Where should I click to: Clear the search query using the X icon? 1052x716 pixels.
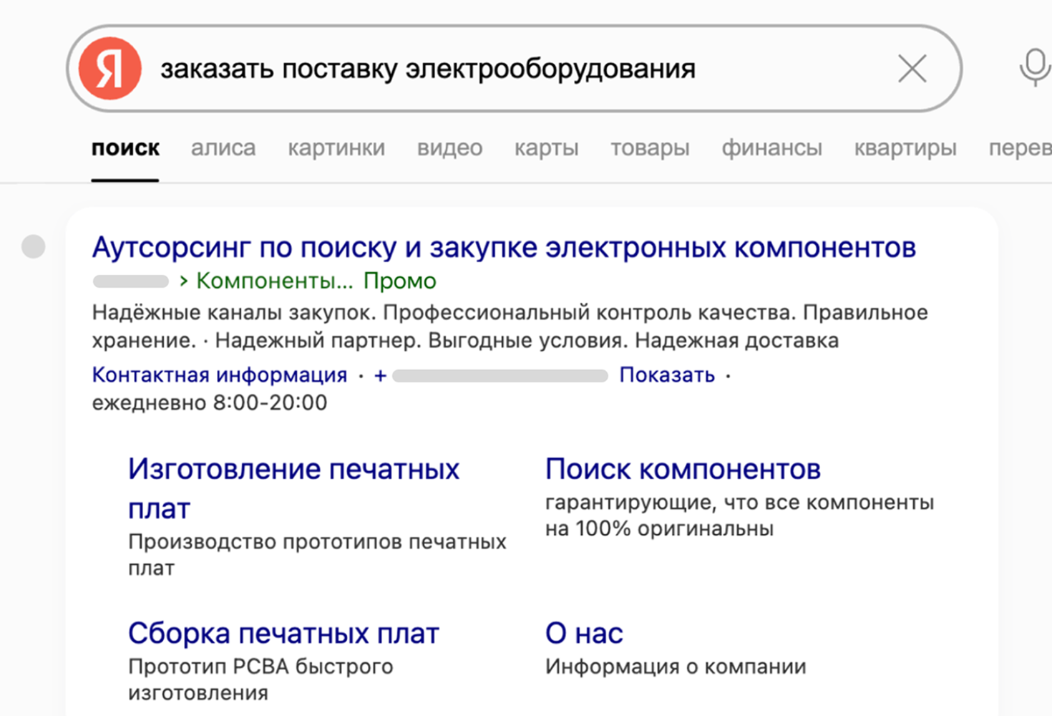pyautogui.click(x=912, y=69)
